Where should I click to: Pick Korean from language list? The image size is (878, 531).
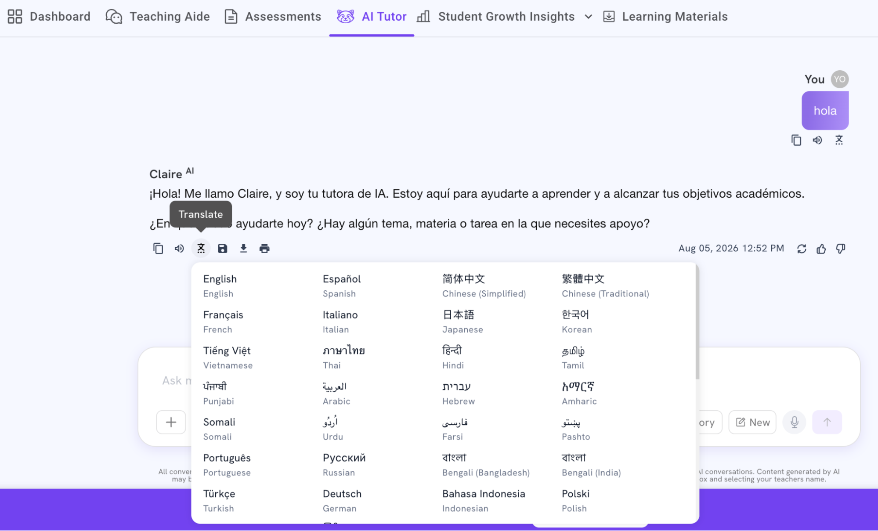coord(577,322)
